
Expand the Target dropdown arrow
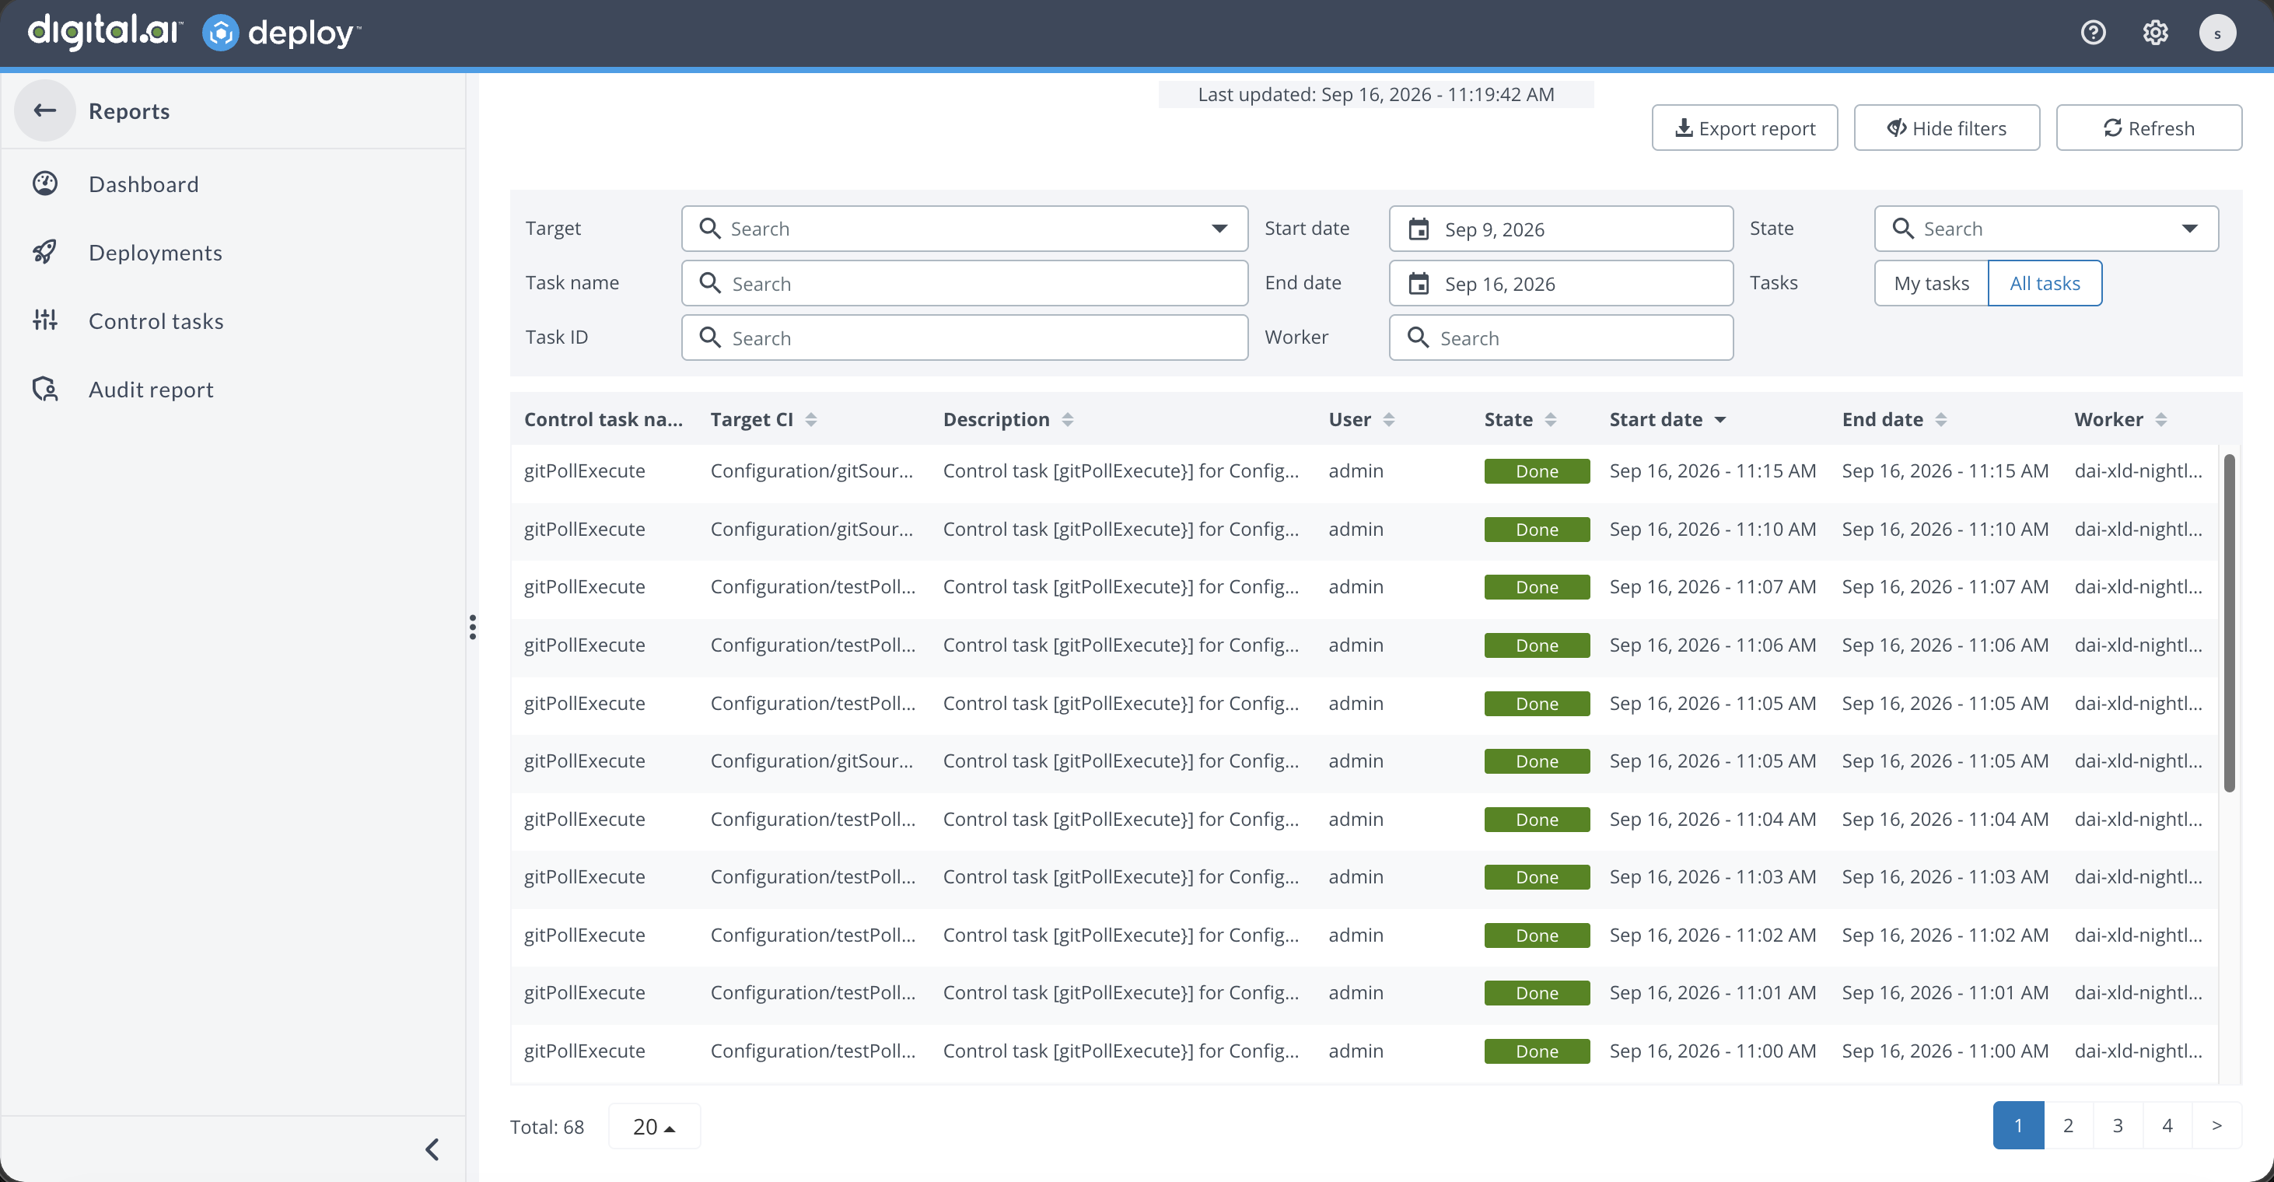1219,229
